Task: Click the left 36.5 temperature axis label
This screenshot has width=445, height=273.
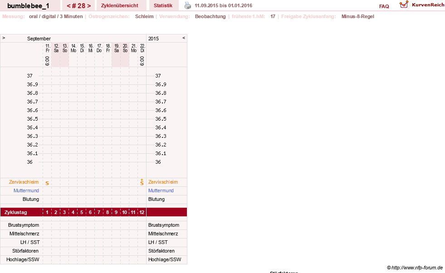Action: [32, 119]
